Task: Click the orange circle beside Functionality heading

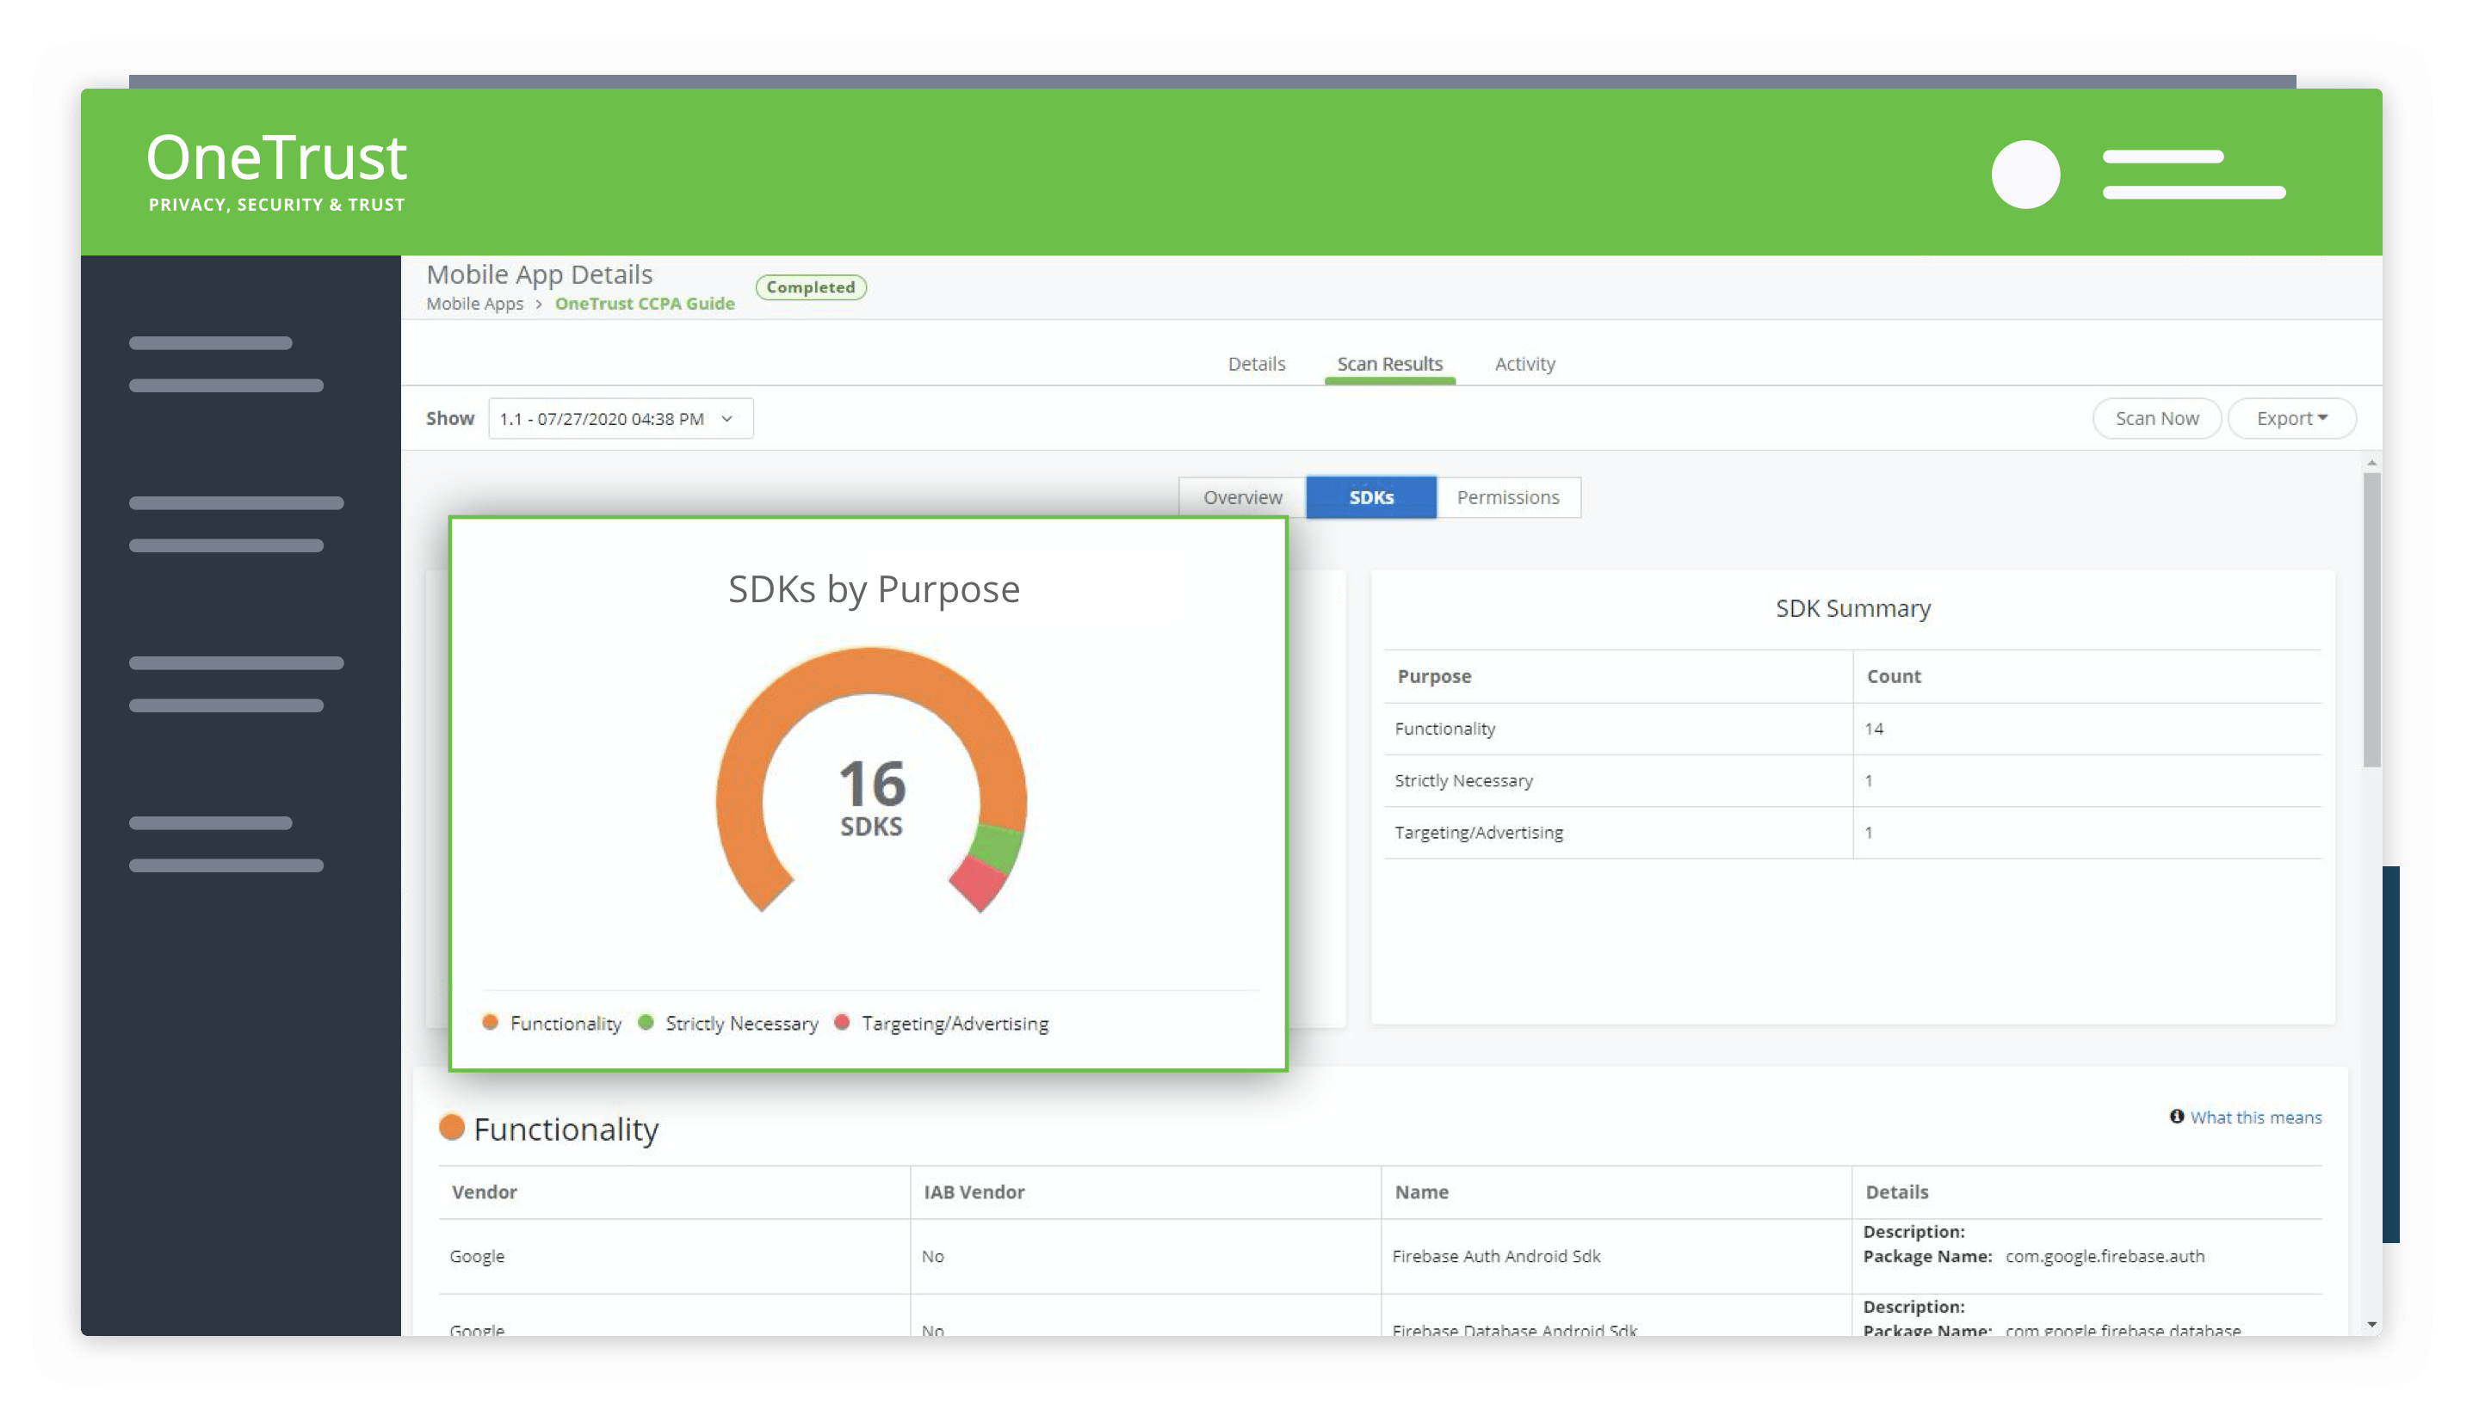Action: click(x=451, y=1127)
